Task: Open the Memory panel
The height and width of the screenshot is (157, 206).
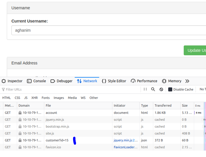Action: (x=172, y=81)
